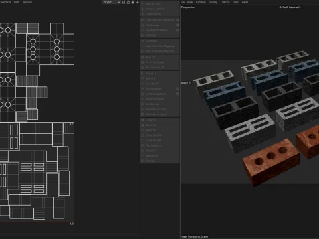This screenshot has width=319, height=239.
Task: Open the viewport Options menu
Action: pyautogui.click(x=225, y=2)
